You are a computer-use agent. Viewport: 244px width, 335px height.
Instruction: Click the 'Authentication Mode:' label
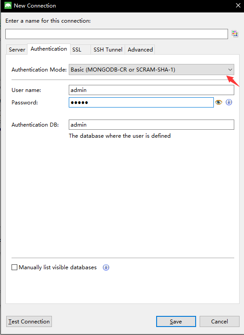point(39,70)
